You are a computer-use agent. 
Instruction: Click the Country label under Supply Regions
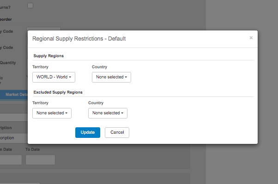99,67
